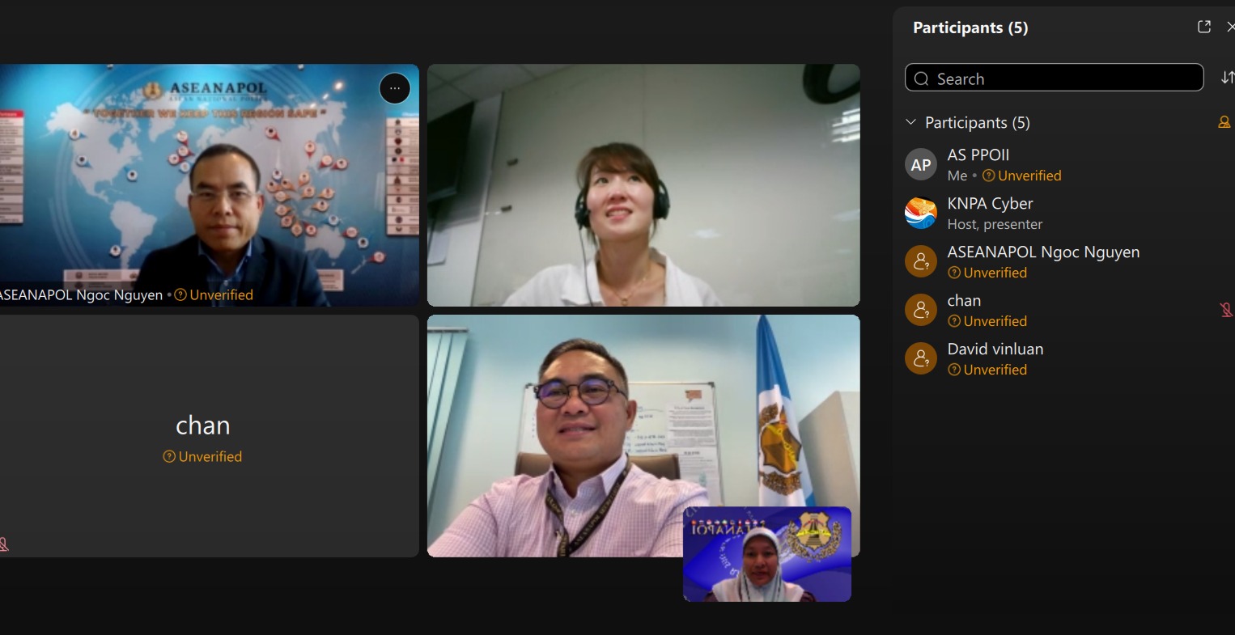Collapse the Participants (5) section
1235x635 pixels.
[910, 122]
